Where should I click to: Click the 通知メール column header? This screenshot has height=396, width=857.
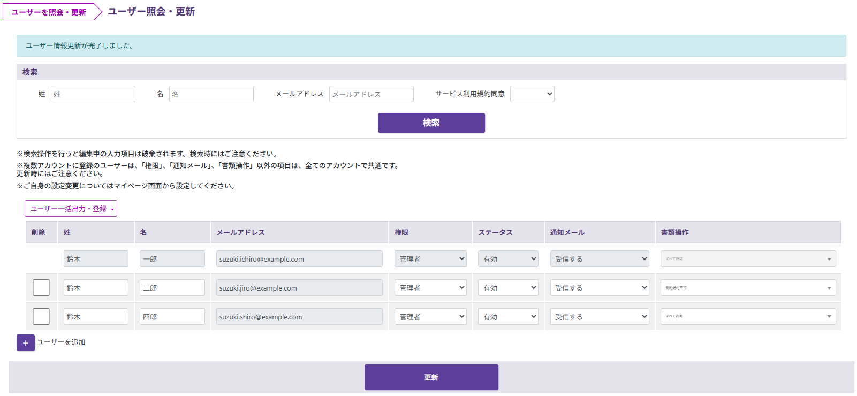(x=600, y=232)
